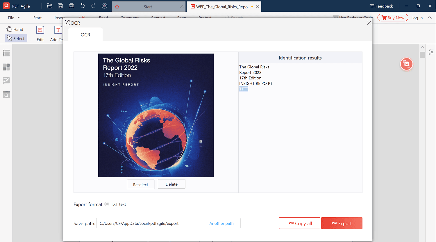Choose the Edit tool in the ribbon

coord(40,34)
